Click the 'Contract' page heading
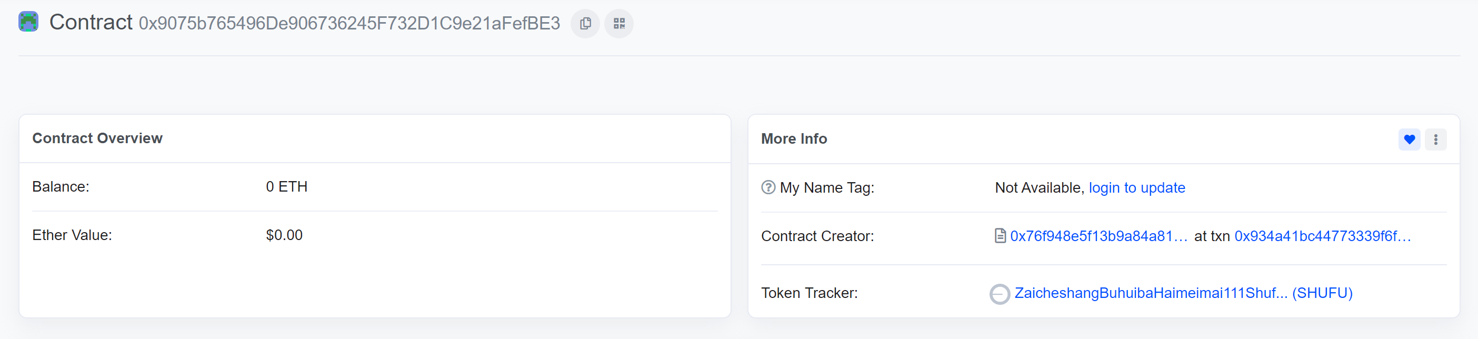 point(91,22)
